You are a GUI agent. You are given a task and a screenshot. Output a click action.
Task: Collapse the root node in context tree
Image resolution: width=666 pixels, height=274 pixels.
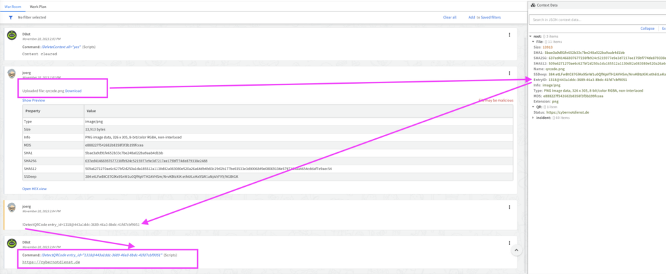coord(531,37)
